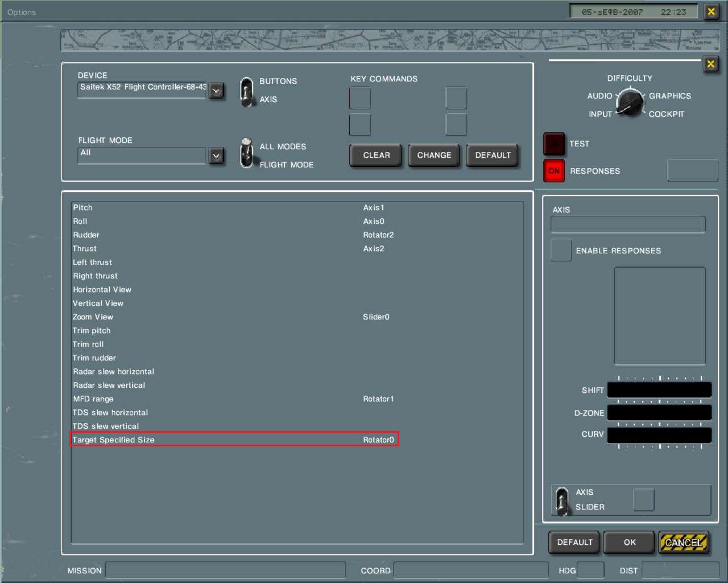
Task: Click the bottom-right key command box
Action: pyautogui.click(x=456, y=125)
